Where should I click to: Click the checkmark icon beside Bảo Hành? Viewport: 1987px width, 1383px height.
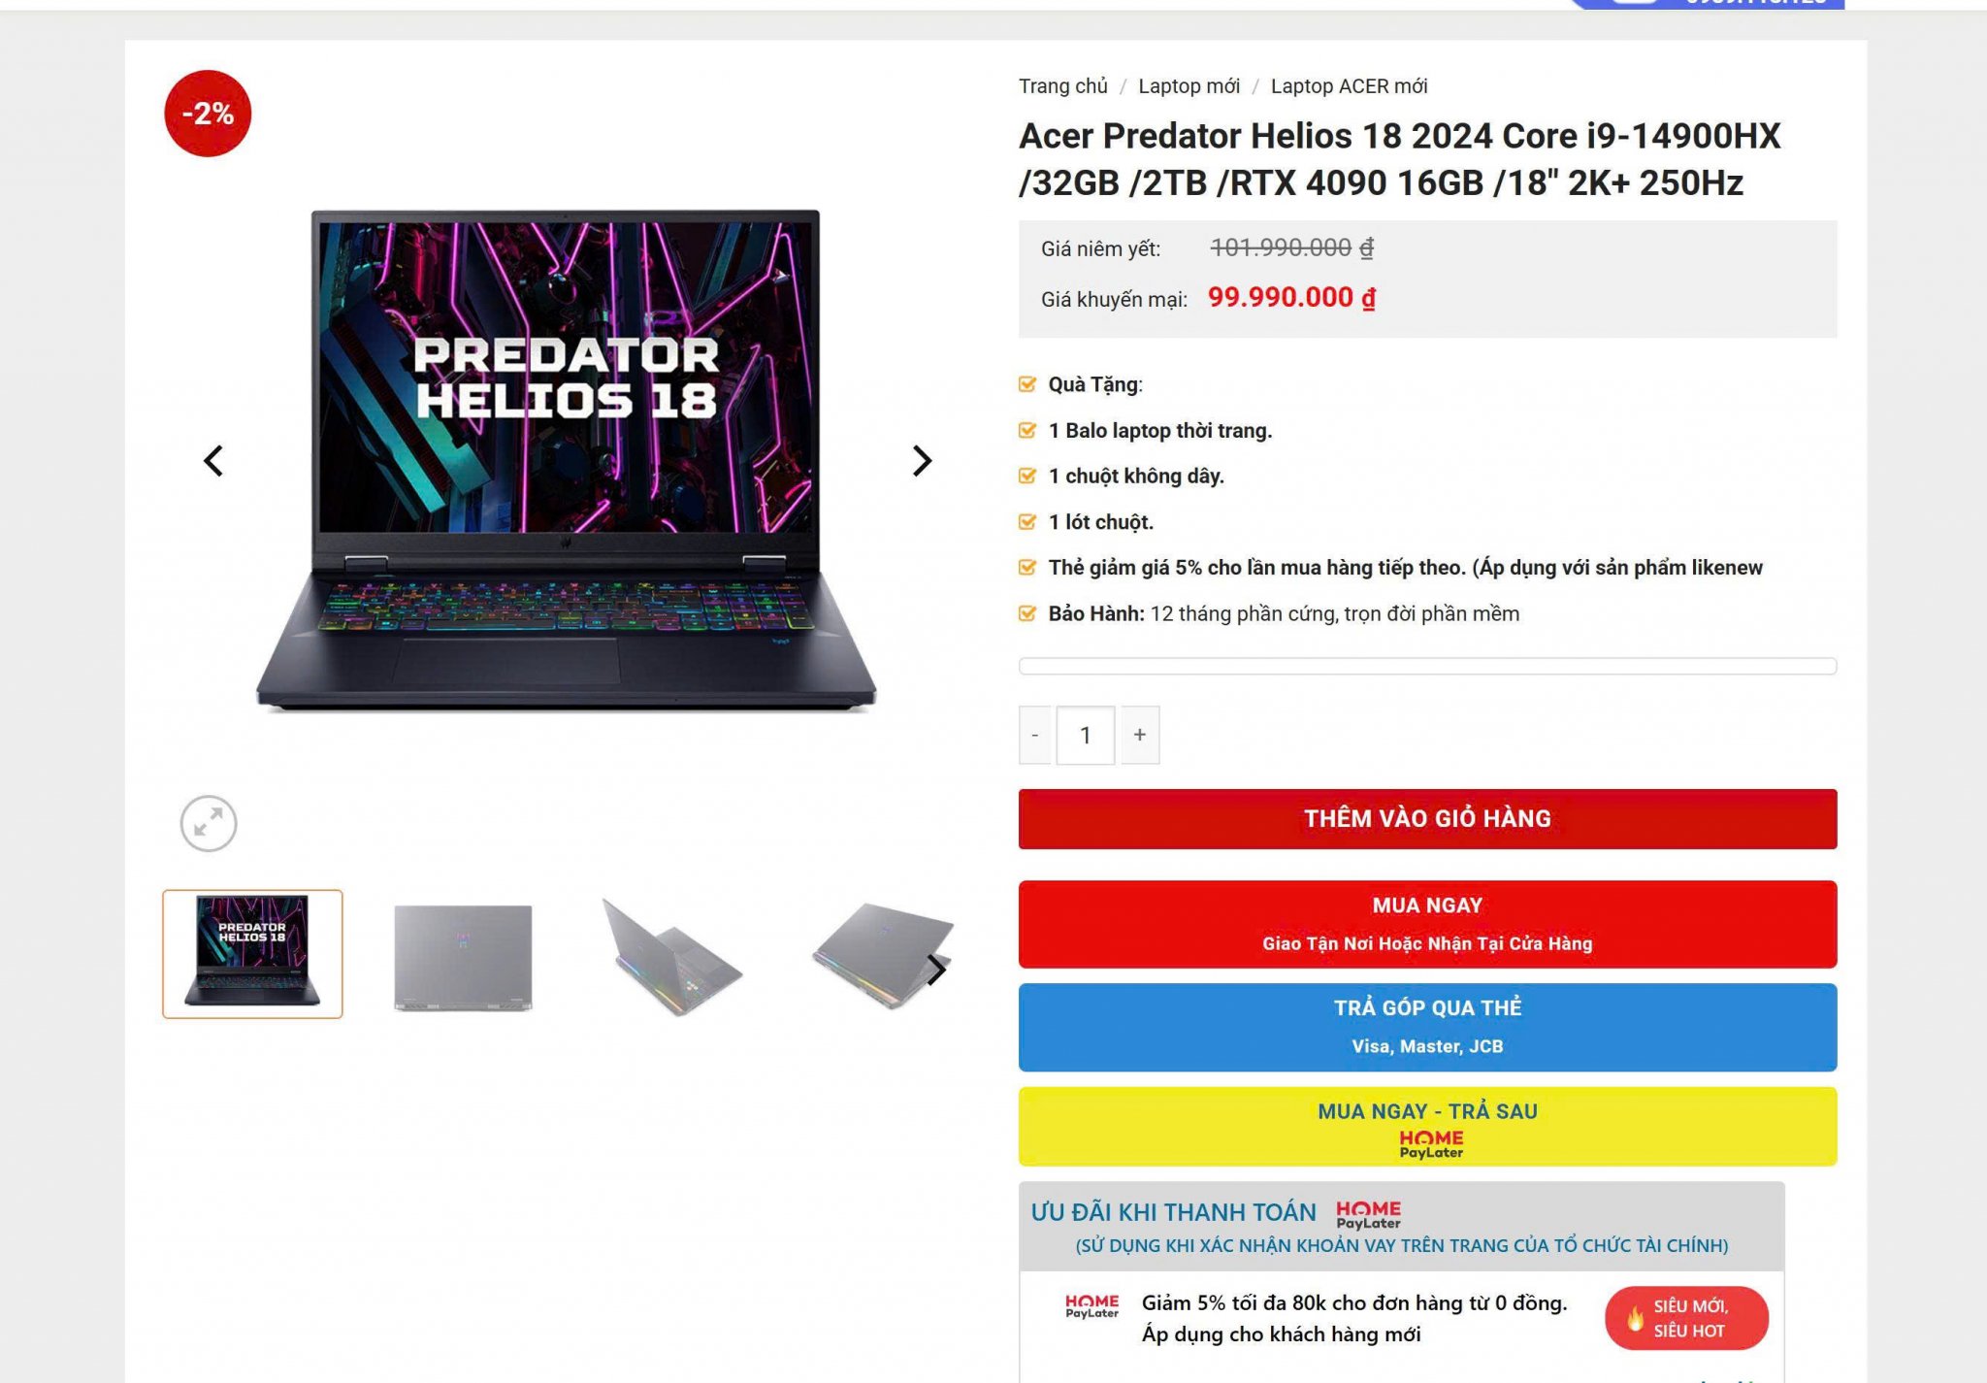(1027, 613)
